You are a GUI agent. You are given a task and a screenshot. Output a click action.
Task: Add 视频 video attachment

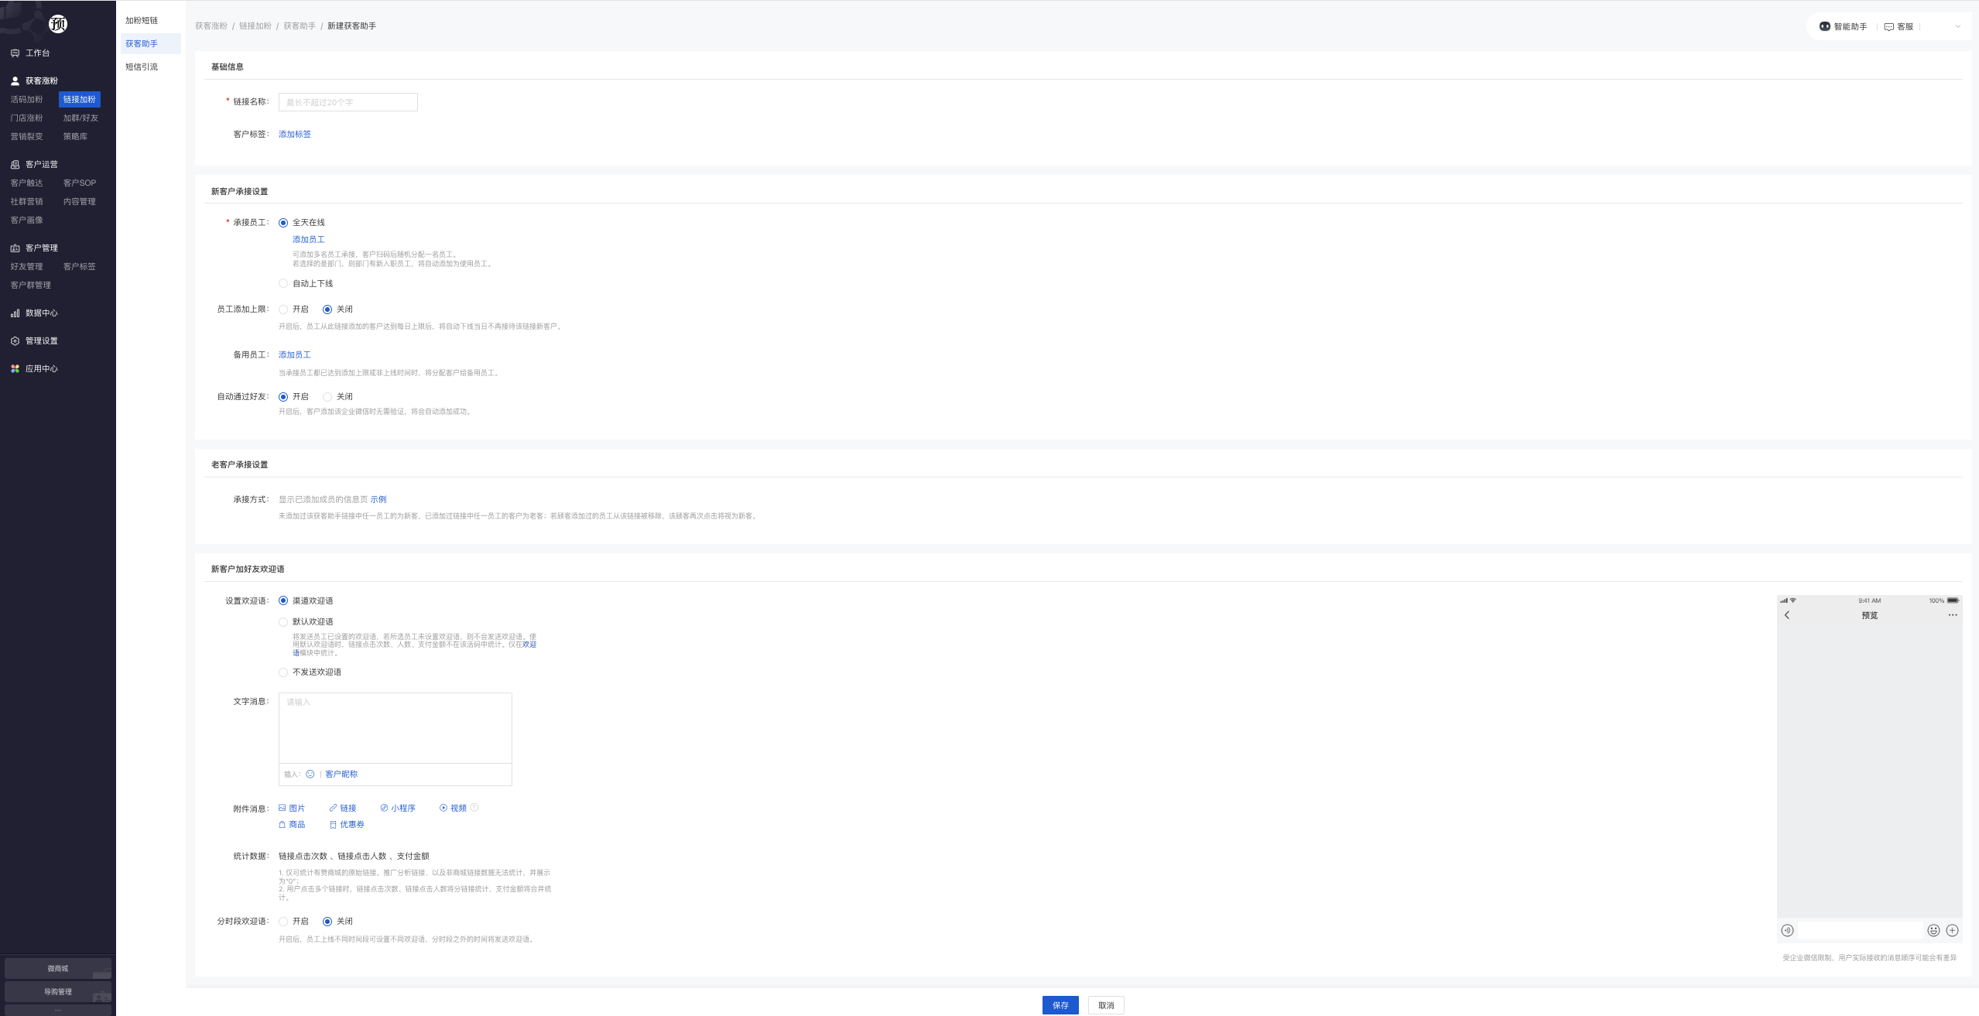coord(453,808)
